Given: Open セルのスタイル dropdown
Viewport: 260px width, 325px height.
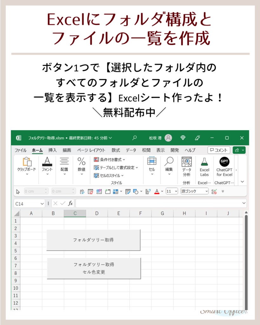Looking at the screenshot, I should (109, 176).
